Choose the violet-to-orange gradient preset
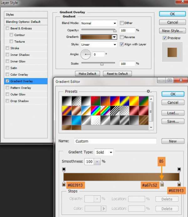The image size is (188, 217). [105, 101]
